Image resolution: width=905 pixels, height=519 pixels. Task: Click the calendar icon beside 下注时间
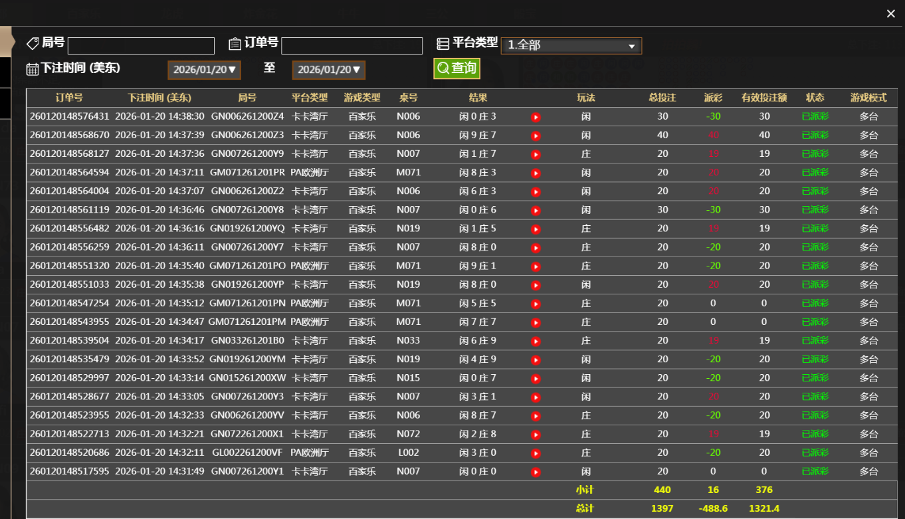tap(32, 69)
